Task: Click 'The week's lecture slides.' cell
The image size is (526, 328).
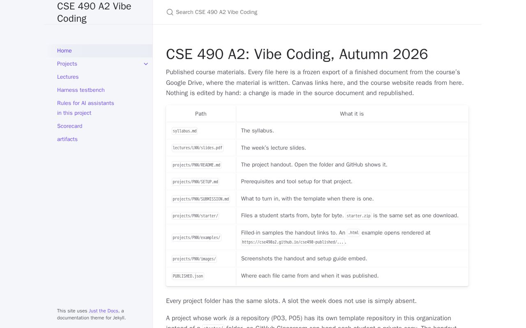Action: pyautogui.click(x=352, y=148)
